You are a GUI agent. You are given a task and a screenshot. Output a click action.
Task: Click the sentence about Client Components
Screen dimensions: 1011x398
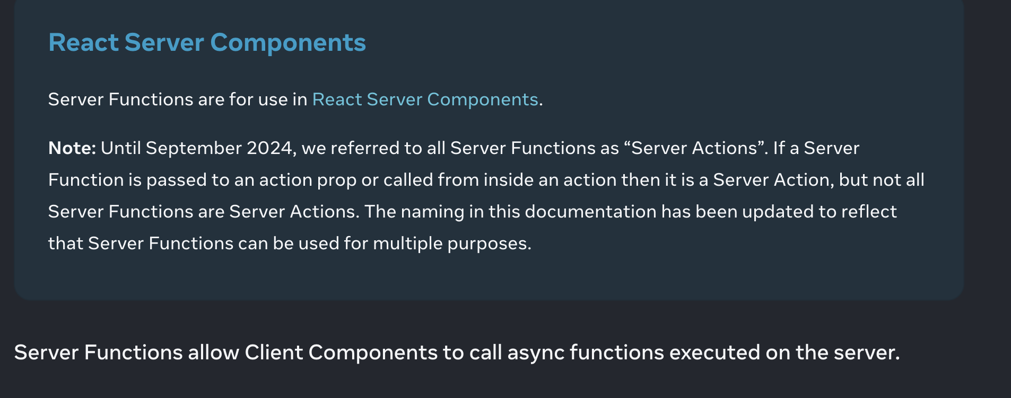(457, 352)
